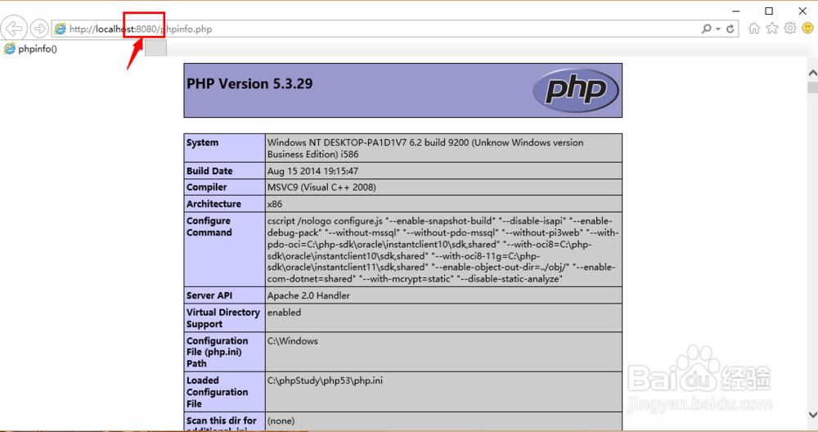This screenshot has width=818, height=432.
Task: Minimize the browser window
Action: (736, 11)
